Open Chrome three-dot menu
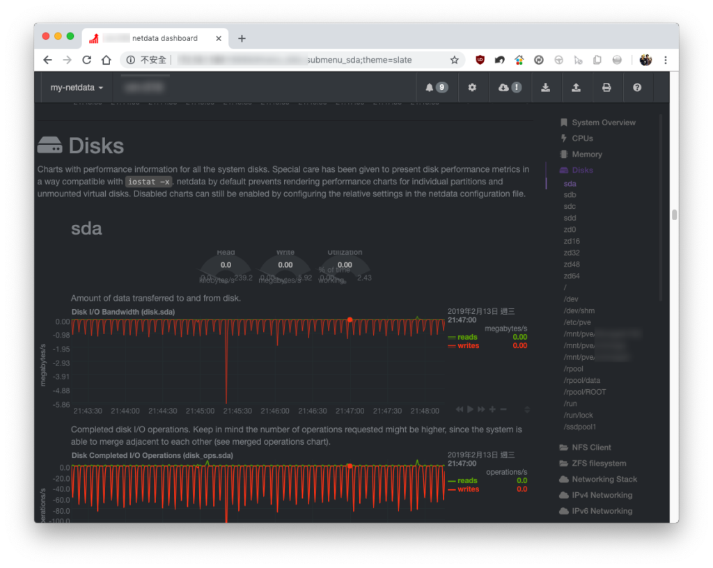 pyautogui.click(x=665, y=60)
